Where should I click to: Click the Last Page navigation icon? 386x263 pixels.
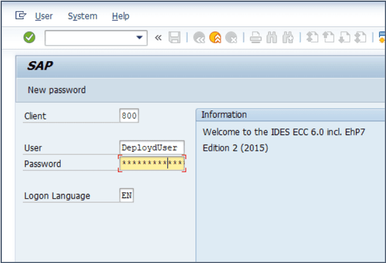(360, 38)
